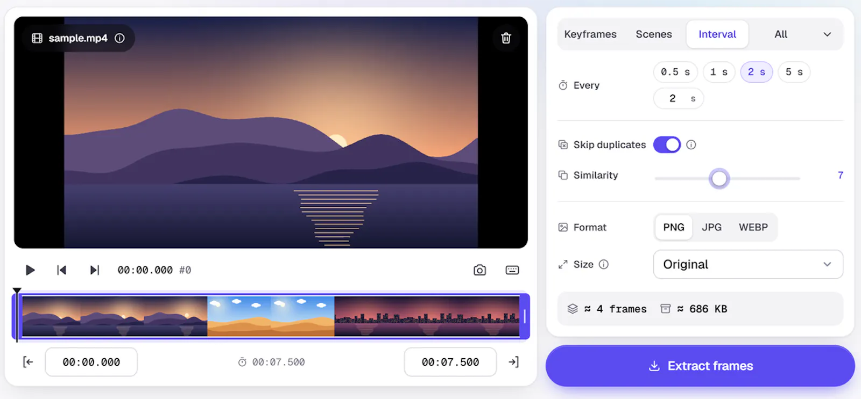Screen dimensions: 861x399
Task: Click the info icon next to sample.mp4
Action: (119, 38)
